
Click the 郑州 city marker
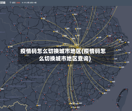(73, 15)
